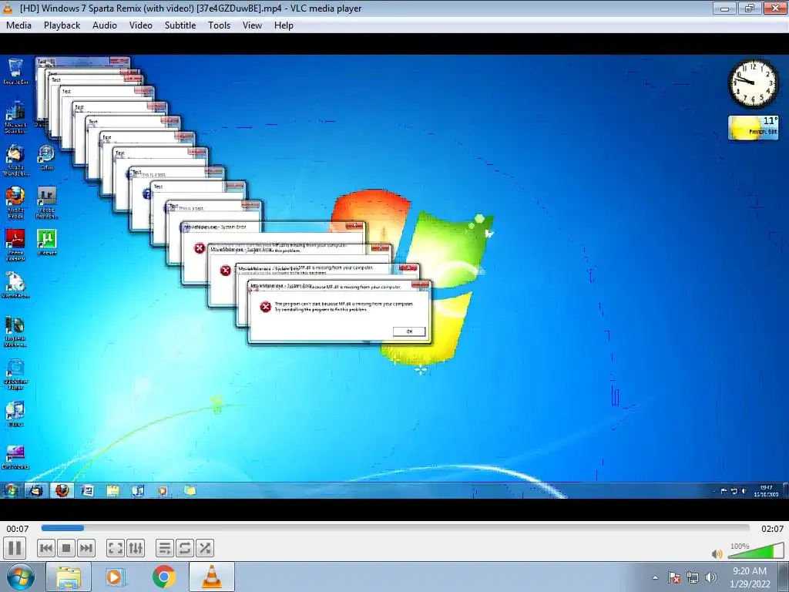Open the Tools menu
789x592 pixels.
(x=220, y=25)
